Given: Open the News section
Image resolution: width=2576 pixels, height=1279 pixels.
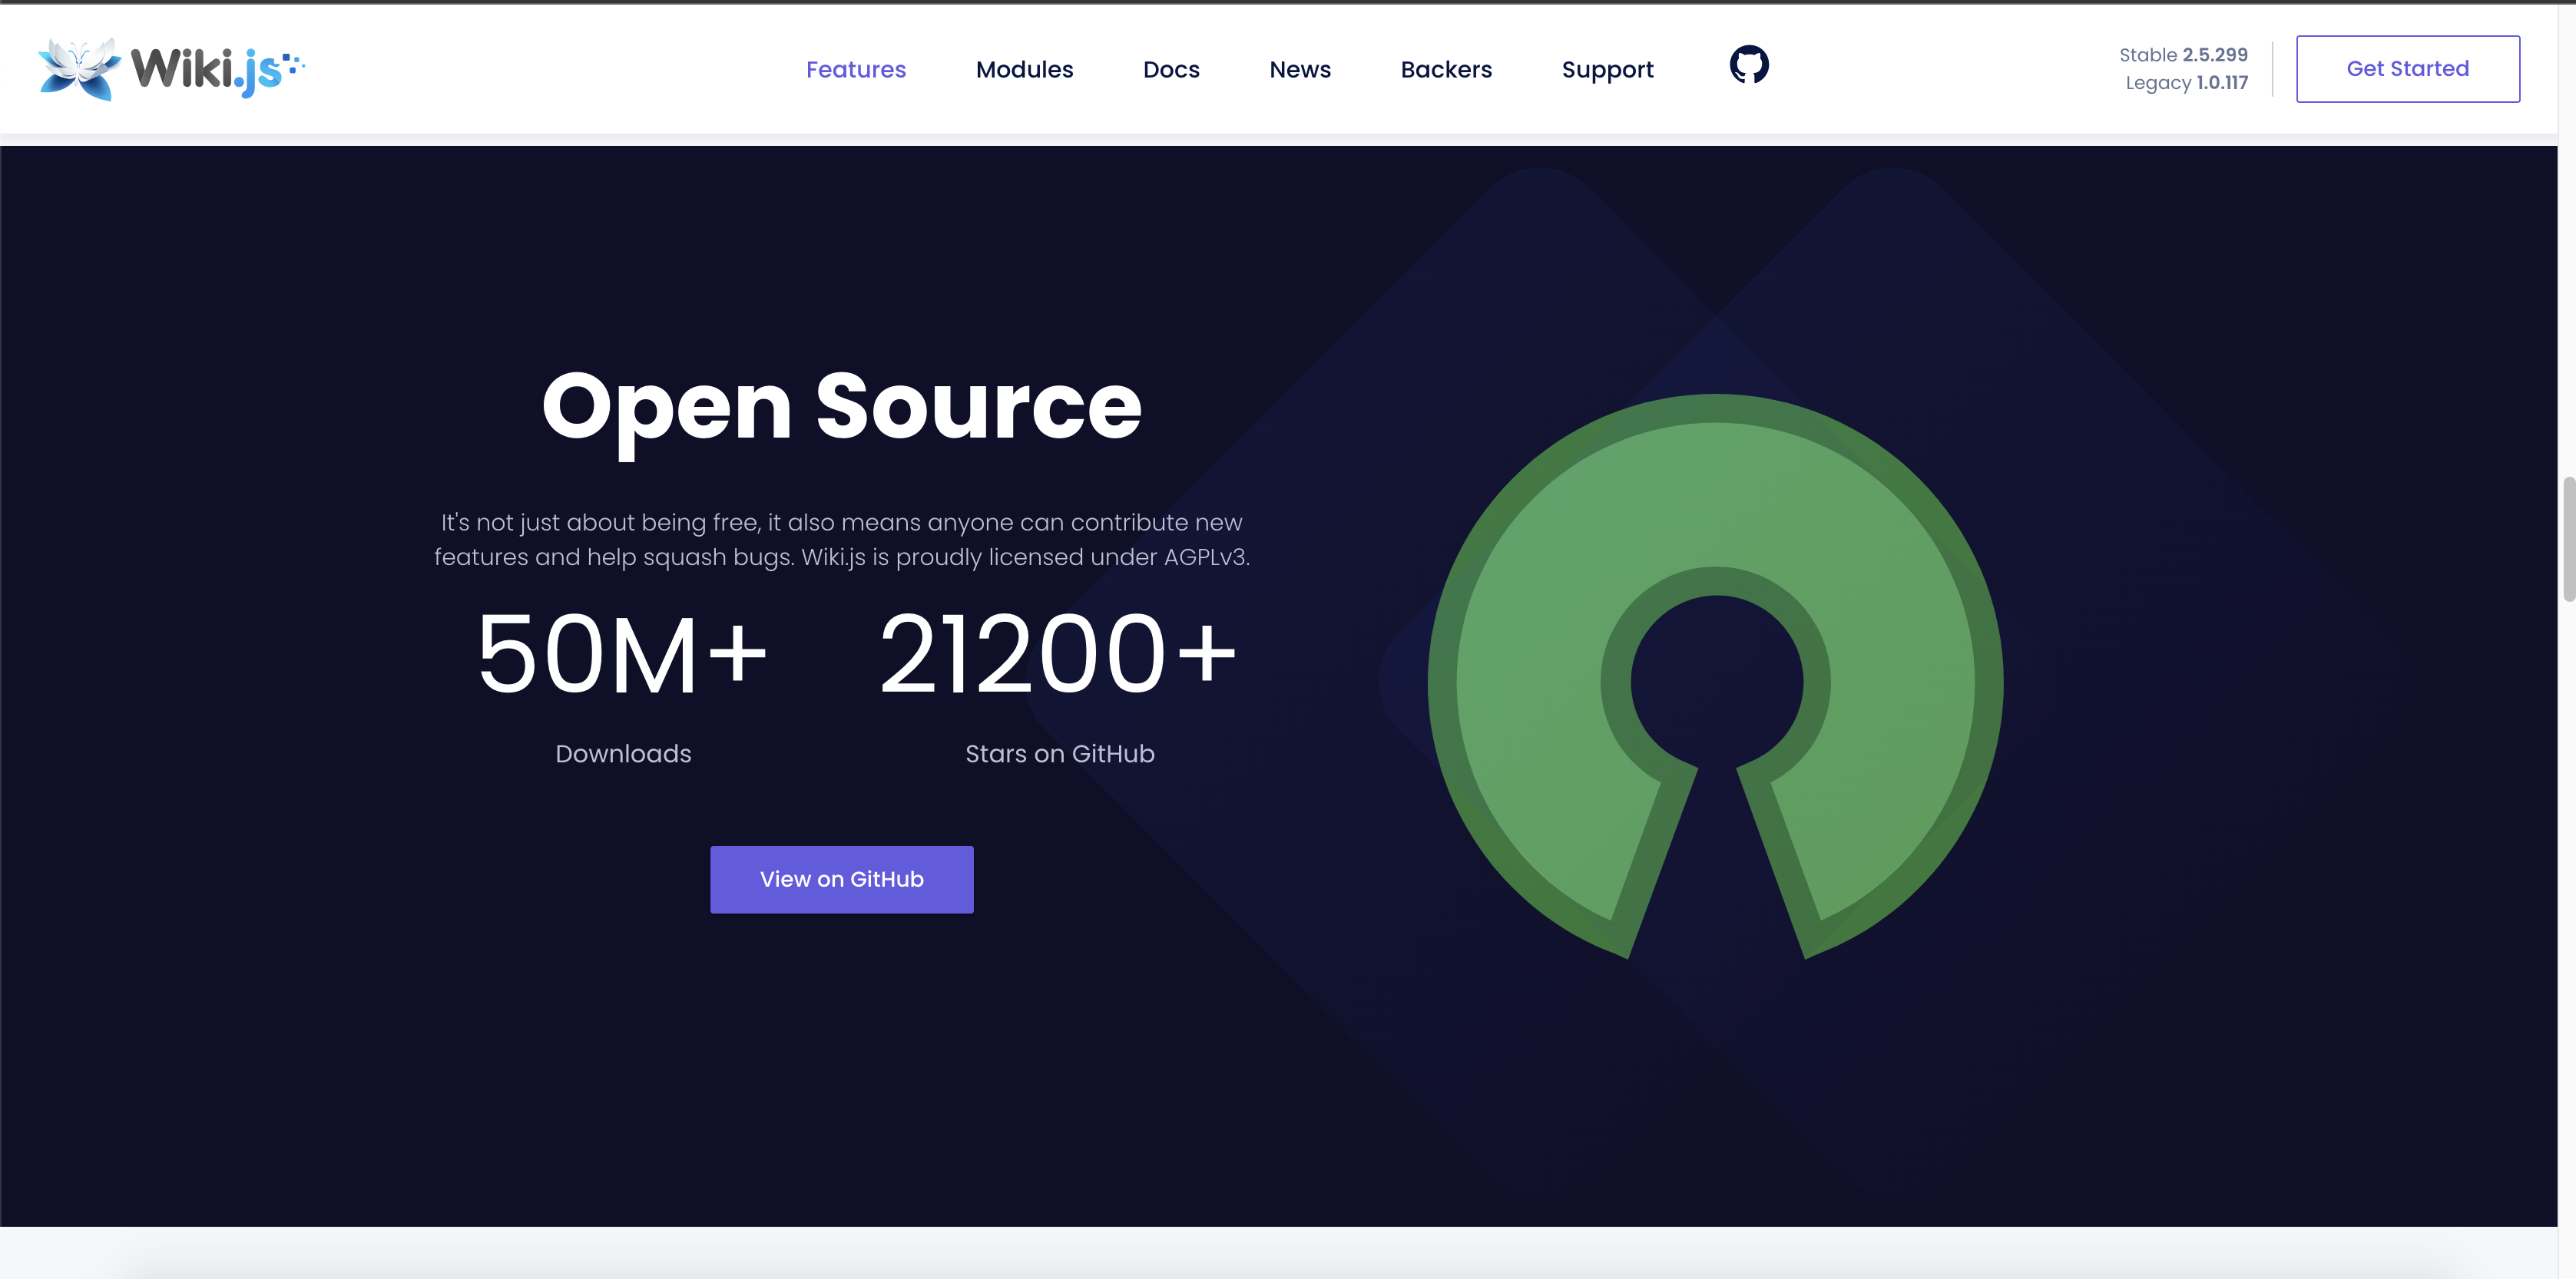Looking at the screenshot, I should [1299, 69].
